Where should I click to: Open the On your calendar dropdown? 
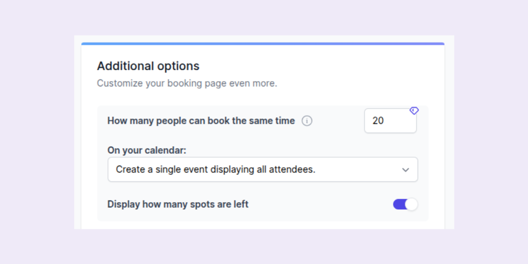tap(262, 170)
